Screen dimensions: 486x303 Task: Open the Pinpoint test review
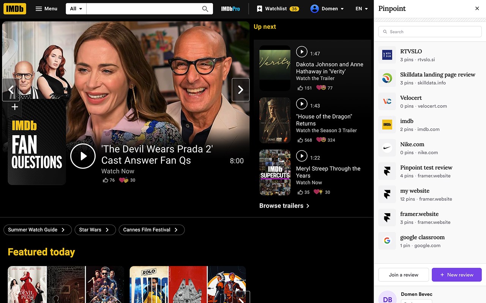pyautogui.click(x=430, y=171)
